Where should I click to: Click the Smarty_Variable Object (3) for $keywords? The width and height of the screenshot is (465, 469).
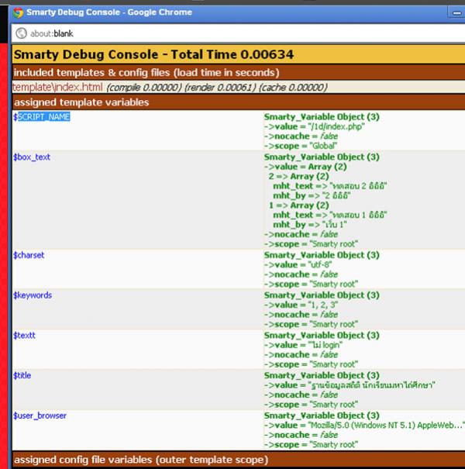pyautogui.click(x=322, y=295)
